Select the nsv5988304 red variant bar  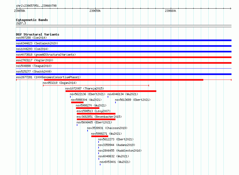[x=77, y=102]
